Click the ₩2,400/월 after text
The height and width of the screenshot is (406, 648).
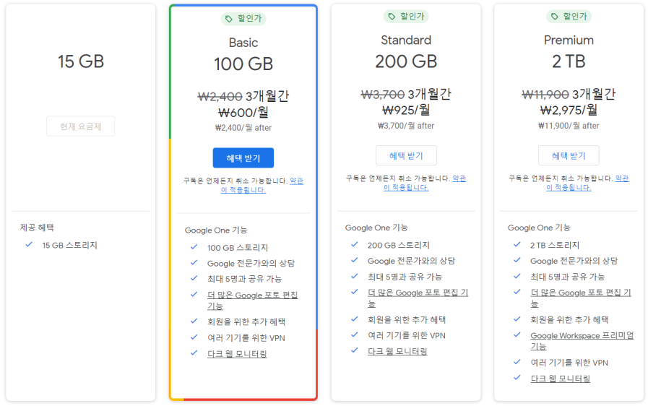click(243, 128)
